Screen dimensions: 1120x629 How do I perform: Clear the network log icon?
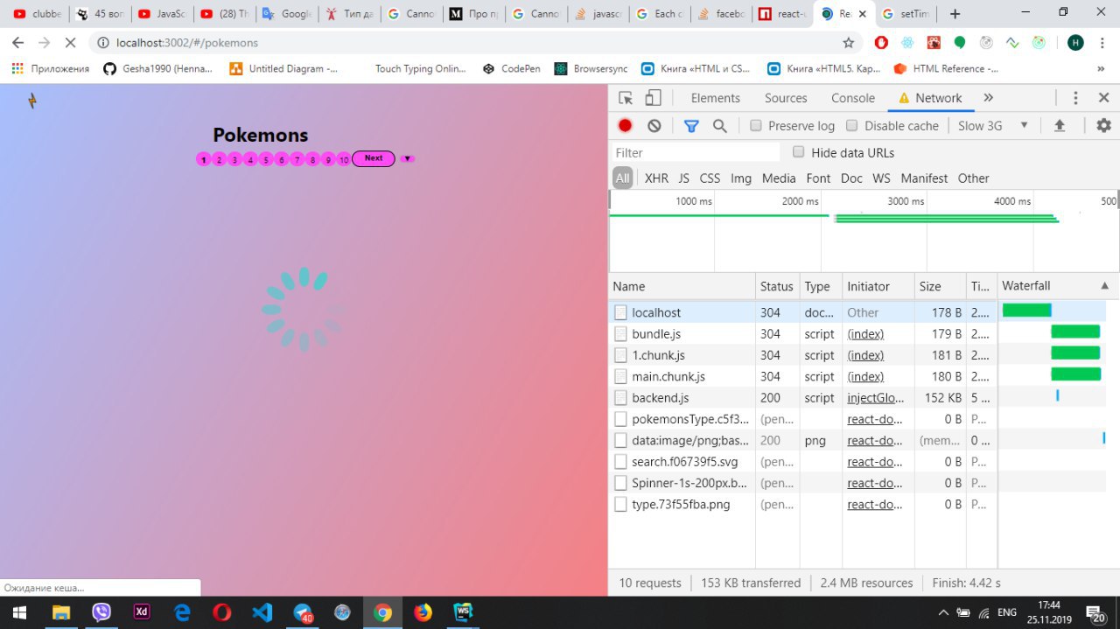click(654, 125)
